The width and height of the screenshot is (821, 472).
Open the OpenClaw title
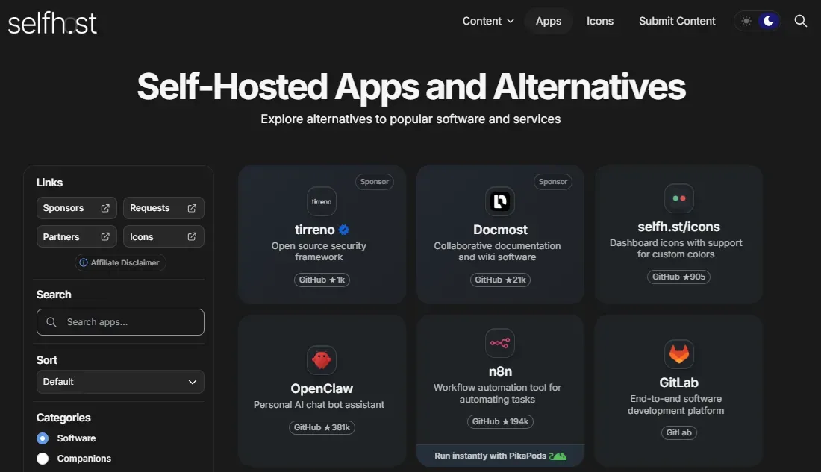[x=322, y=388]
